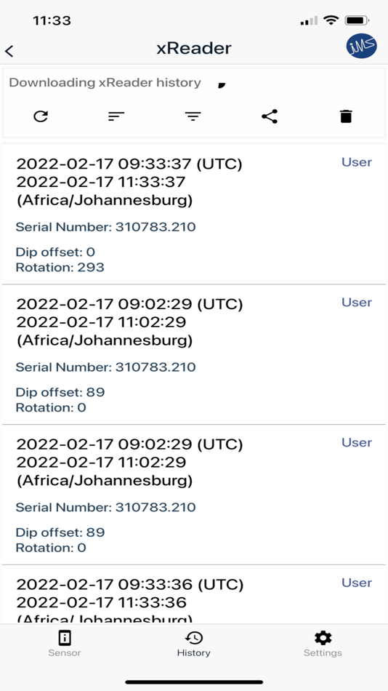Tap the trash delete icon

click(x=346, y=116)
